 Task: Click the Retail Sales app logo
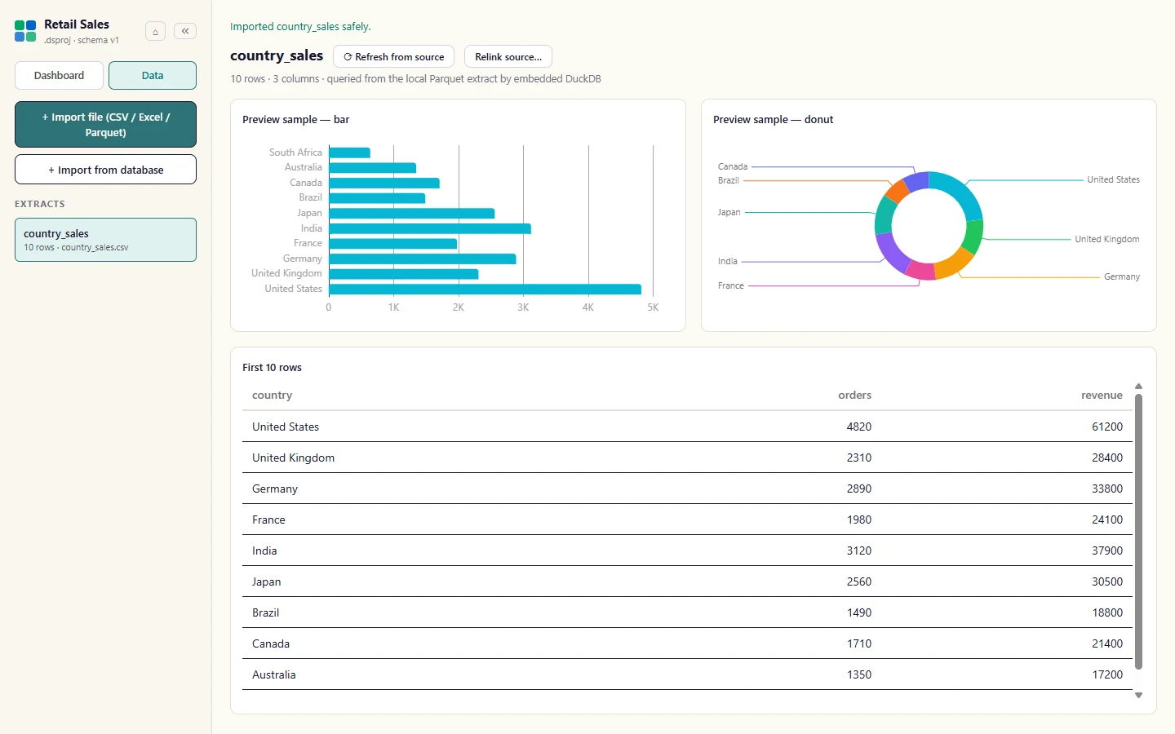tap(25, 31)
